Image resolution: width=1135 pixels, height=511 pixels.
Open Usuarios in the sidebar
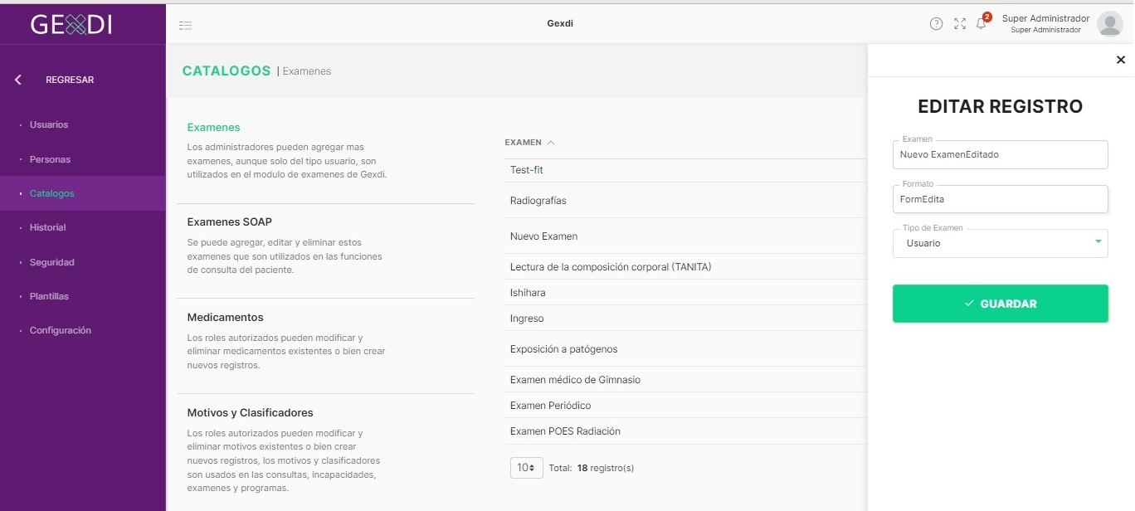49,124
